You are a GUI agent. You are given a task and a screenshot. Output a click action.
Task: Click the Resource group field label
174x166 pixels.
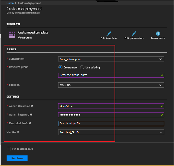(x=19, y=67)
